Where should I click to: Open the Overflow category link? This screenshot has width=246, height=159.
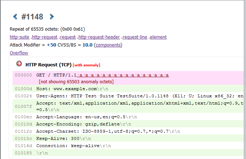click(19, 53)
